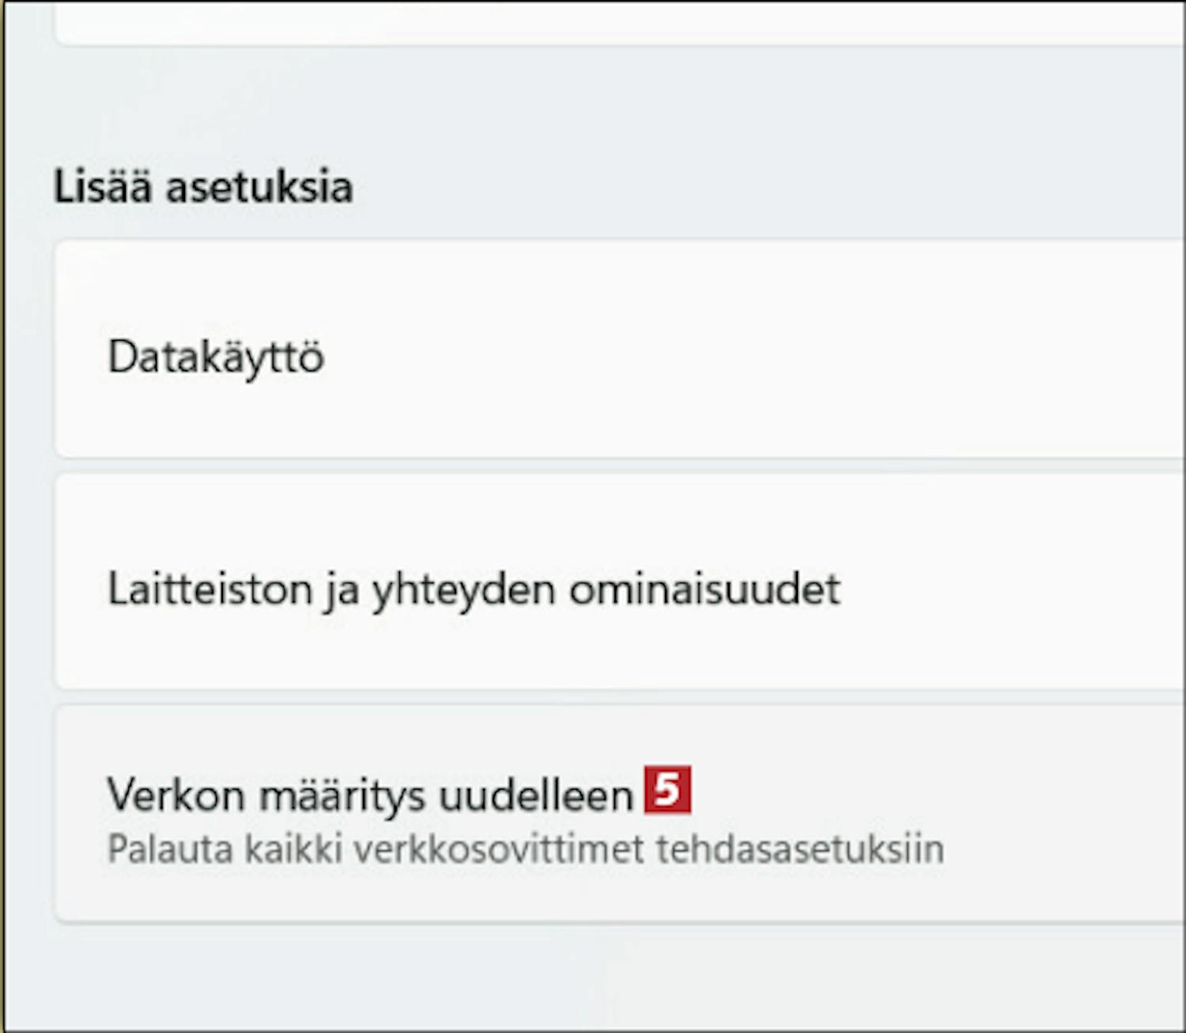
Task: Click empty background right of Lisää asetuksia heading
Action: tap(767, 187)
